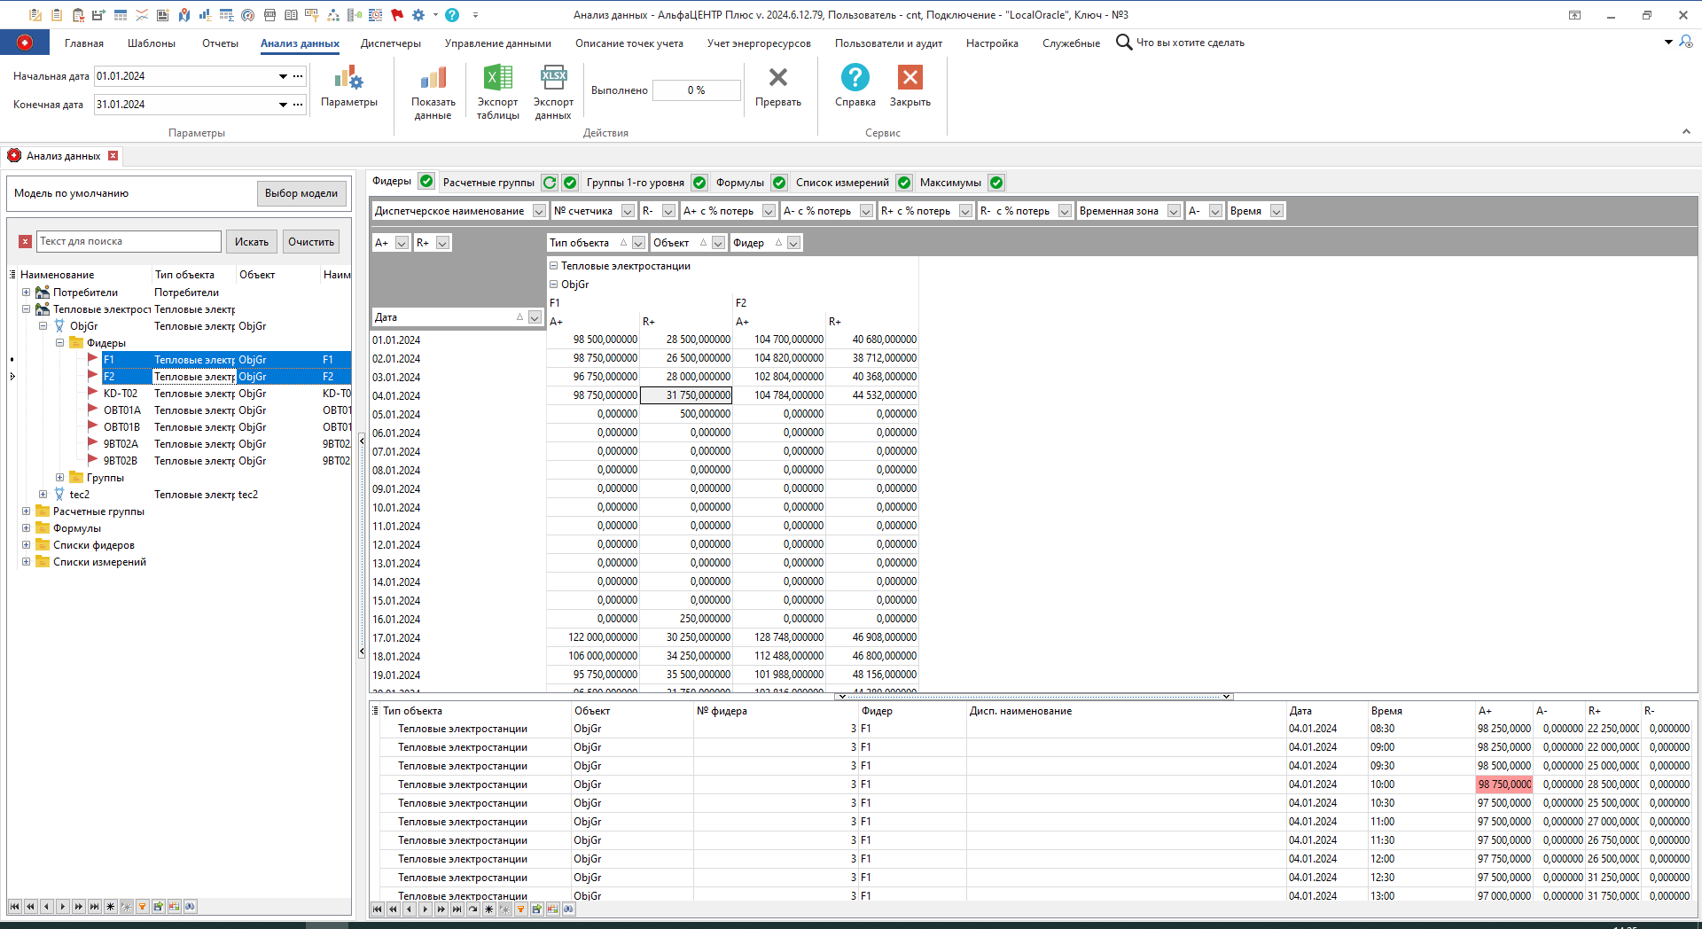
Task: Click the gear settings icon in quick access toolbar
Action: (x=417, y=15)
